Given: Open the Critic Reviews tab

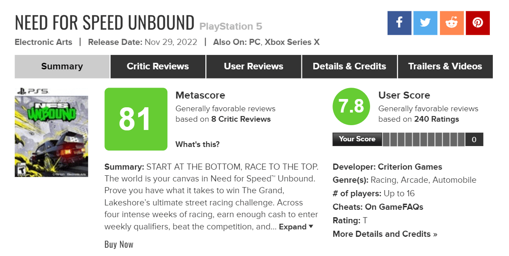Looking at the screenshot, I should click(158, 66).
